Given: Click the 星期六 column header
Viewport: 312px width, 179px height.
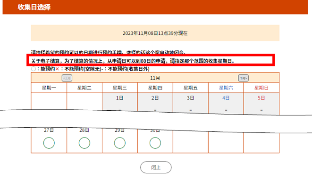Looking at the screenshot, I should pos(226,88).
